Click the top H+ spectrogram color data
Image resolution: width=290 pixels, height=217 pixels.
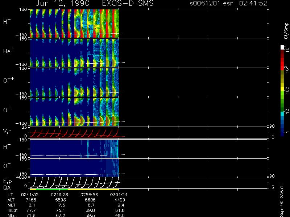pos(74,24)
